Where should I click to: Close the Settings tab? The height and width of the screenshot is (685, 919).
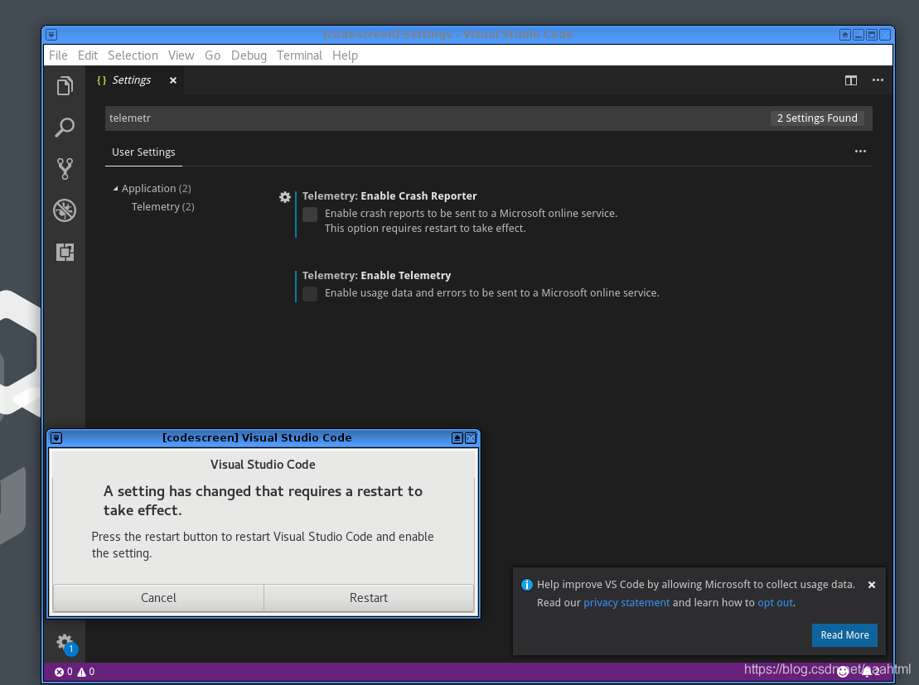point(173,80)
